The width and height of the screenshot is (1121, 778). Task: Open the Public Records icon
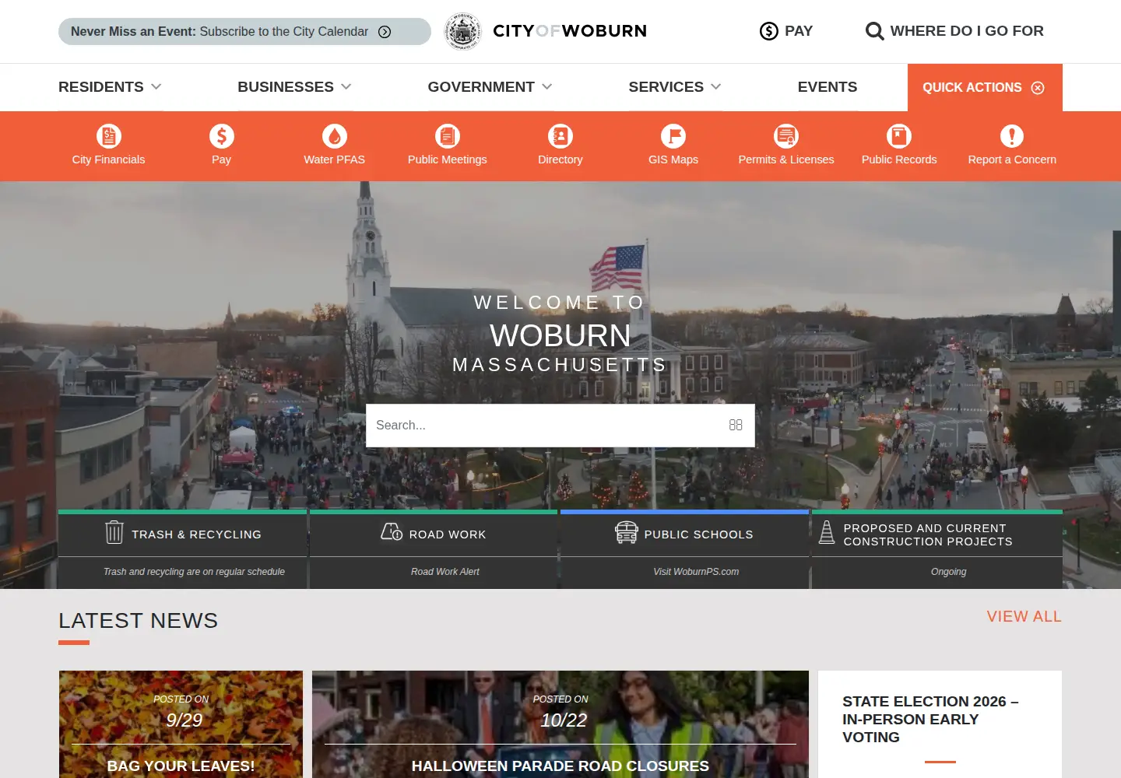point(899,136)
